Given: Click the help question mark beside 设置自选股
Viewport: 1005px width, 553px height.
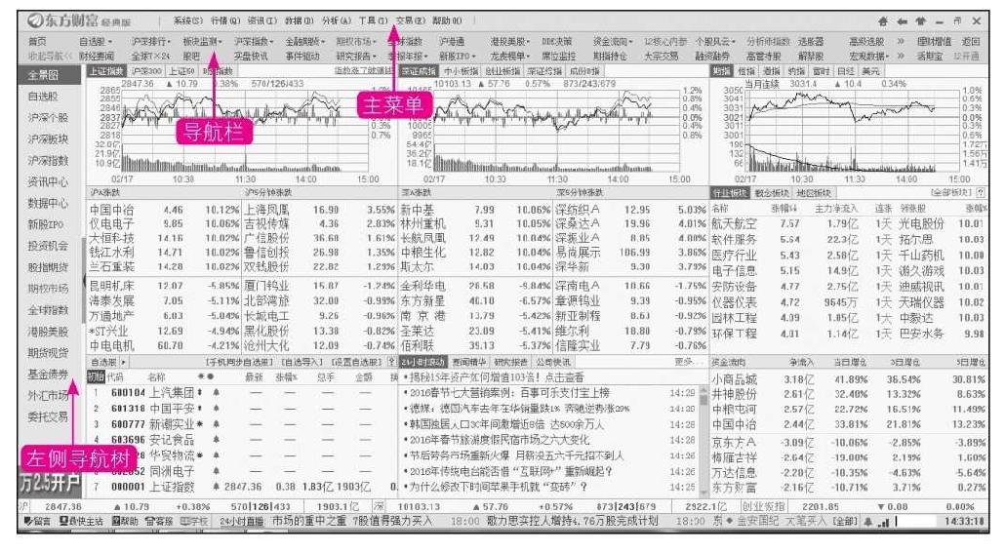Looking at the screenshot, I should (392, 362).
